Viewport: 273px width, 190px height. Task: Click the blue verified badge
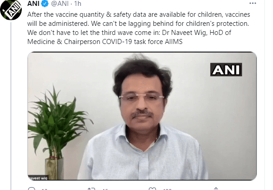(x=45, y=4)
